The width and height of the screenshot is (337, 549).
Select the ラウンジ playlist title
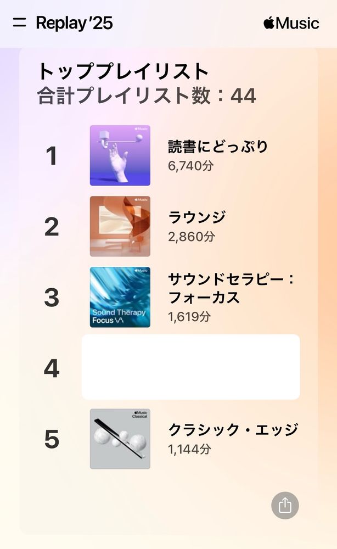point(195,218)
